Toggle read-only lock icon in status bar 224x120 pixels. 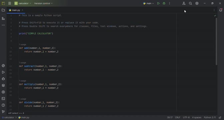point(220,117)
